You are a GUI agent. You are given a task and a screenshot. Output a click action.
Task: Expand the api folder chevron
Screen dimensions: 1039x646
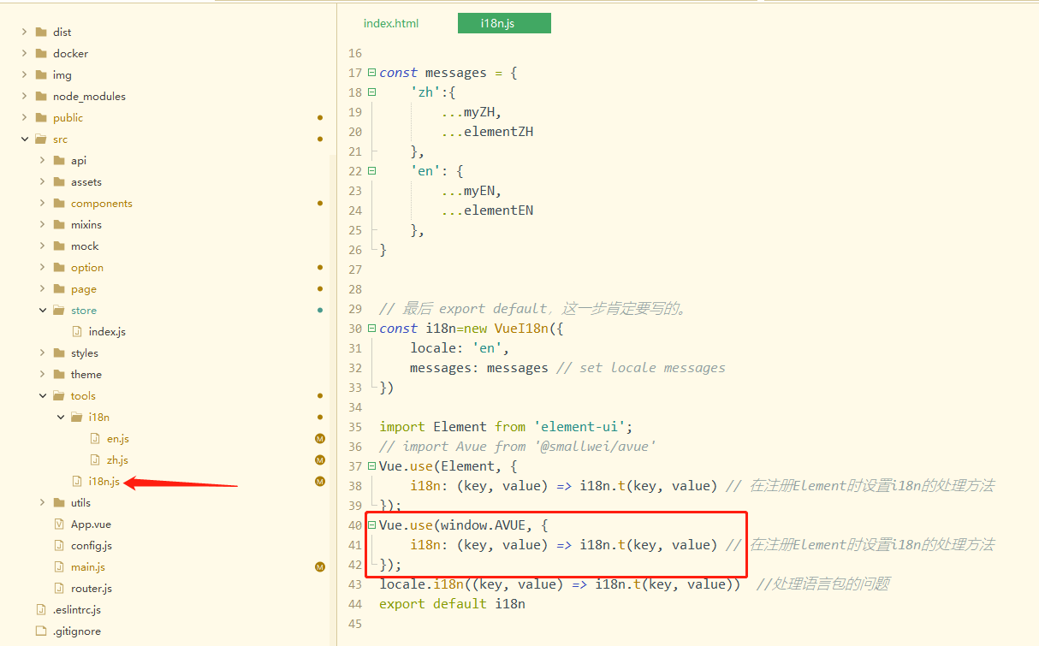(x=43, y=160)
